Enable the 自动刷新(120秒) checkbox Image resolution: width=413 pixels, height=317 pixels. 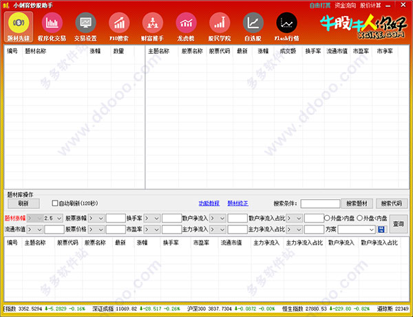pyautogui.click(x=55, y=203)
